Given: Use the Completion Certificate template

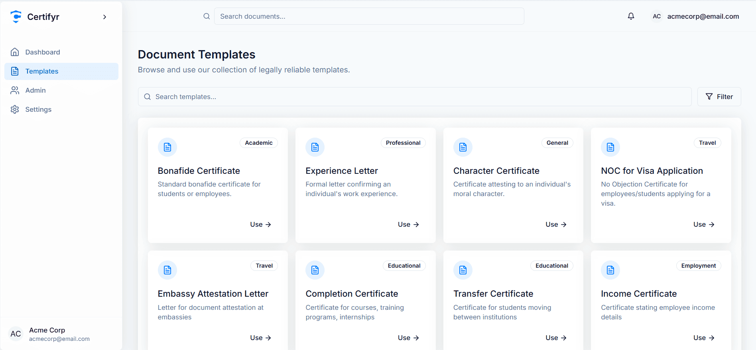Looking at the screenshot, I should click(408, 338).
